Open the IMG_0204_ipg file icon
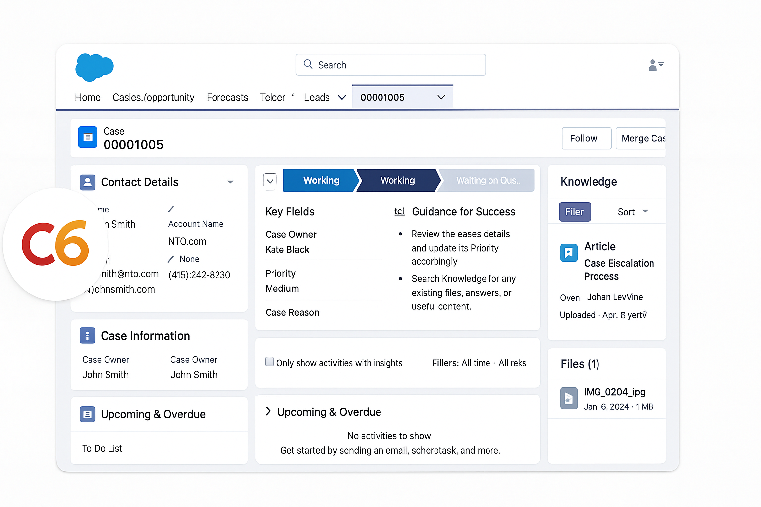Image resolution: width=761 pixels, height=507 pixels. point(569,399)
